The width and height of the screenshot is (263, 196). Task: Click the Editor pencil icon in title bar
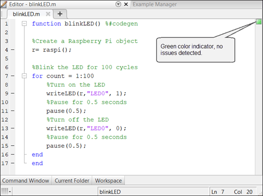[4, 4]
